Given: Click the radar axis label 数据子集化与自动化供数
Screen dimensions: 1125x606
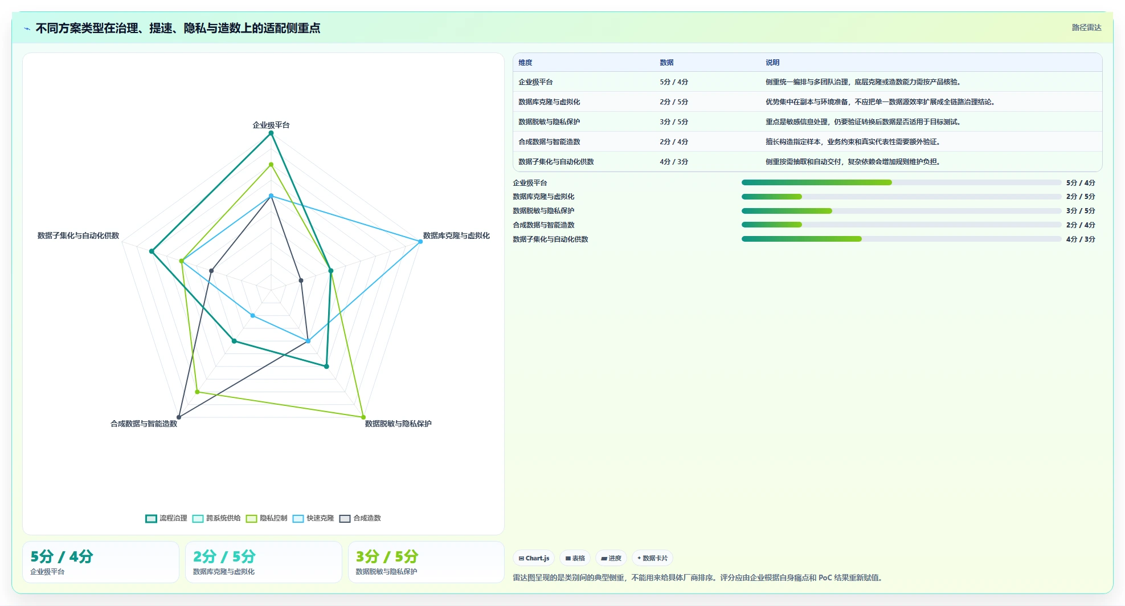Looking at the screenshot, I should (78, 235).
